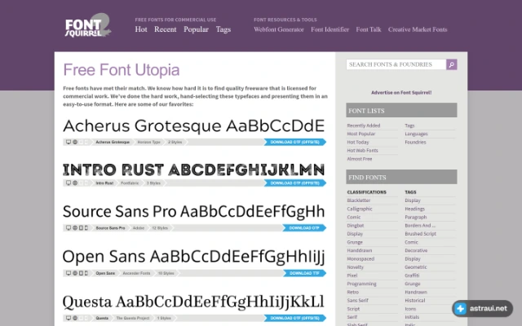Select the Geometric tag
The width and height of the screenshot is (522, 326).
pyautogui.click(x=416, y=267)
